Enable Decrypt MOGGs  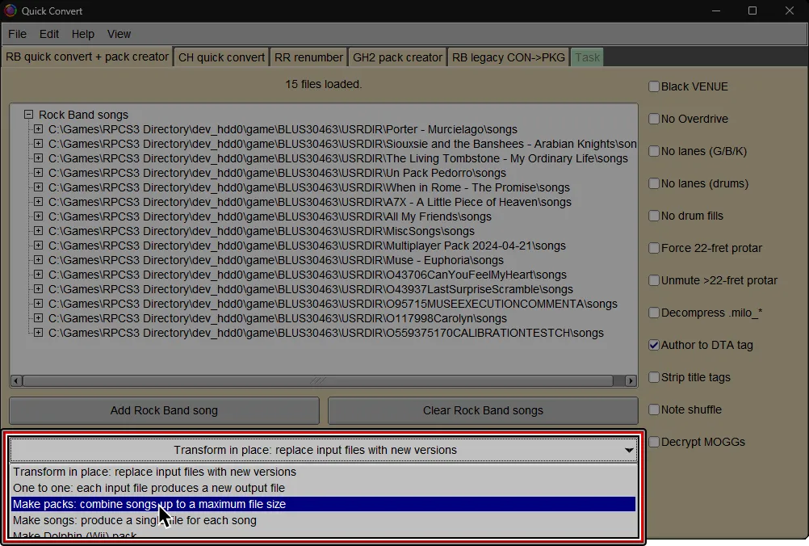click(653, 442)
